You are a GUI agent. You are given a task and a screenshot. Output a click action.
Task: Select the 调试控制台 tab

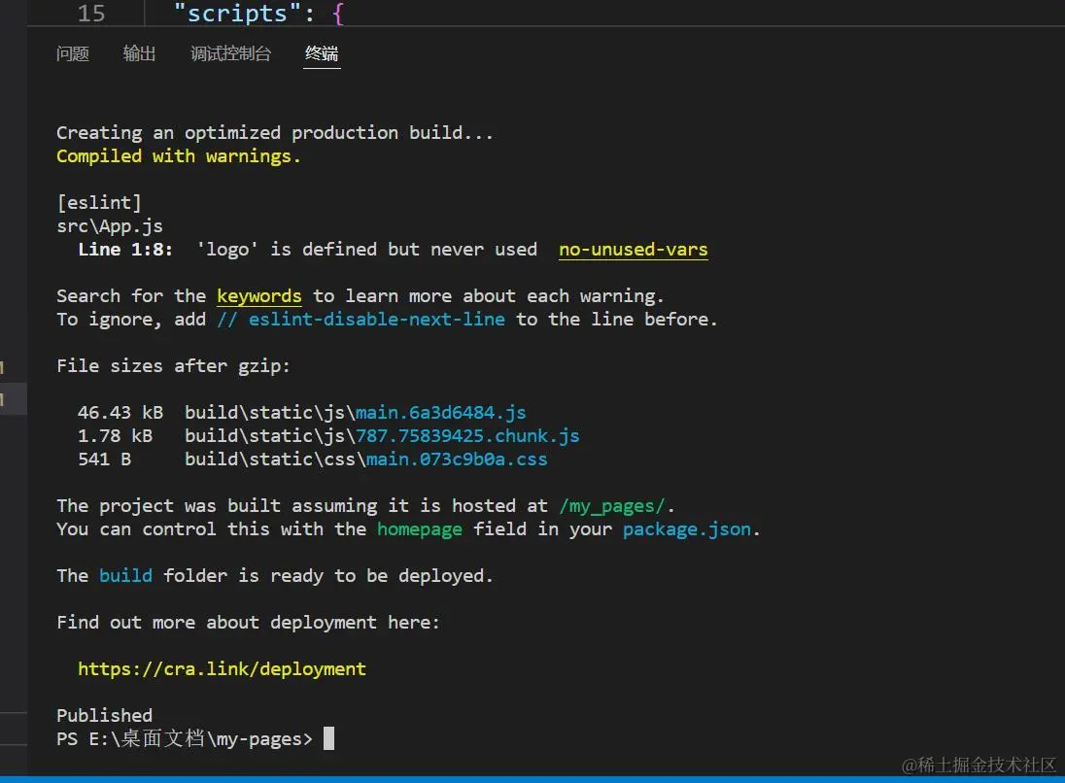[x=231, y=53]
